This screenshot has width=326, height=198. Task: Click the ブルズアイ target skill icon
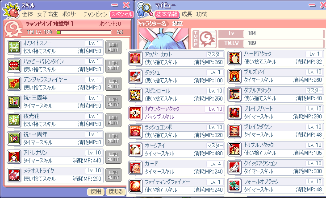tap(234, 76)
